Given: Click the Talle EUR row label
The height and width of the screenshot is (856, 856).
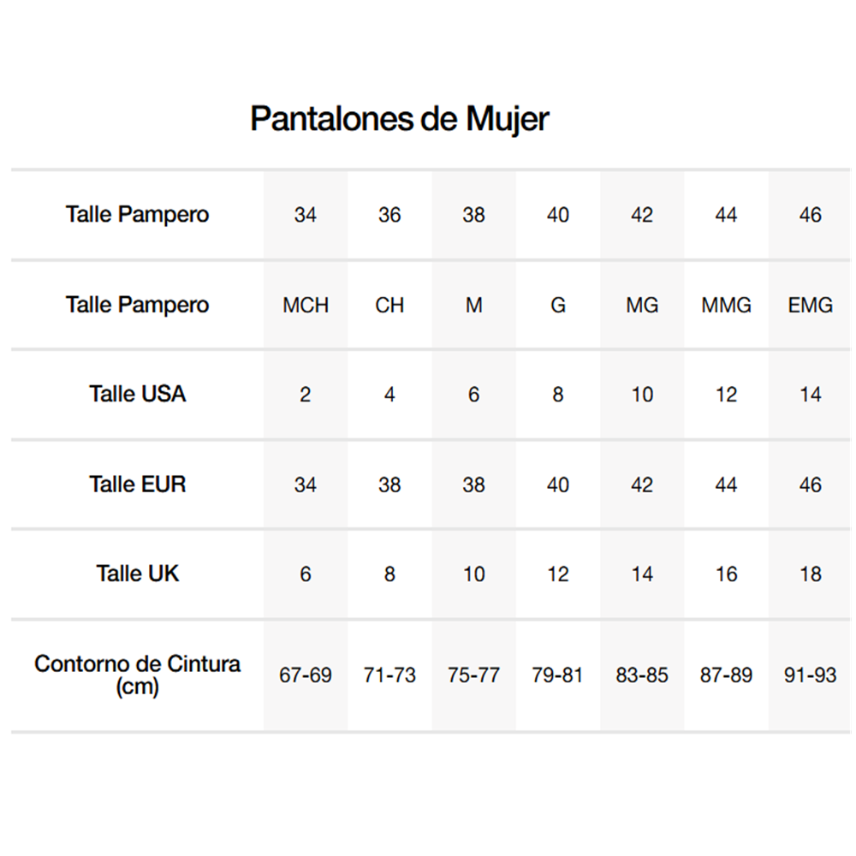Looking at the screenshot, I should [137, 484].
